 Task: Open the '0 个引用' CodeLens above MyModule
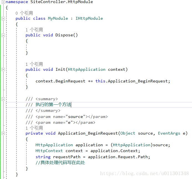(24, 13)
